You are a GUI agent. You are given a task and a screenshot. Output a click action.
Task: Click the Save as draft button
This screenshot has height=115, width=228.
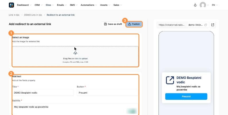click(113, 24)
